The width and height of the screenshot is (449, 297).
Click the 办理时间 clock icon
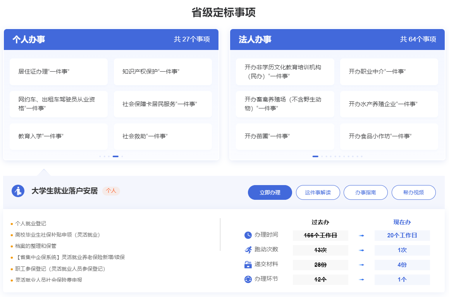pos(248,235)
